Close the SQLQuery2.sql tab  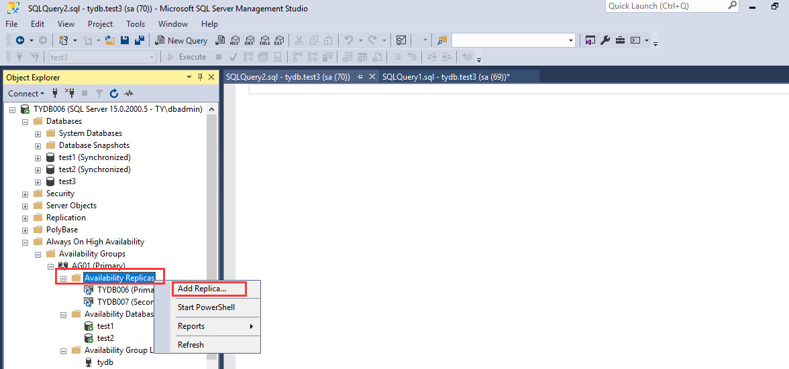tap(372, 77)
